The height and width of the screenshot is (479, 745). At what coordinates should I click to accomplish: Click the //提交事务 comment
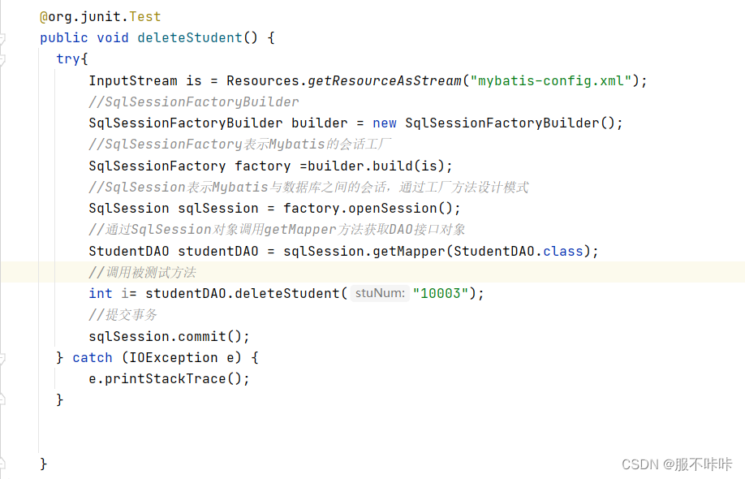[x=123, y=314]
